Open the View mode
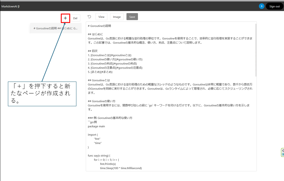Screen dimensions: 284x181 102,17
